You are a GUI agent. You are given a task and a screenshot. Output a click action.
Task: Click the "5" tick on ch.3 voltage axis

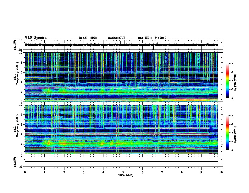22,157
